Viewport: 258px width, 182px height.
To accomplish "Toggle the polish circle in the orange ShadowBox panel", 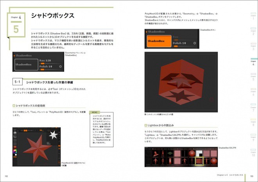I will (195, 43).
